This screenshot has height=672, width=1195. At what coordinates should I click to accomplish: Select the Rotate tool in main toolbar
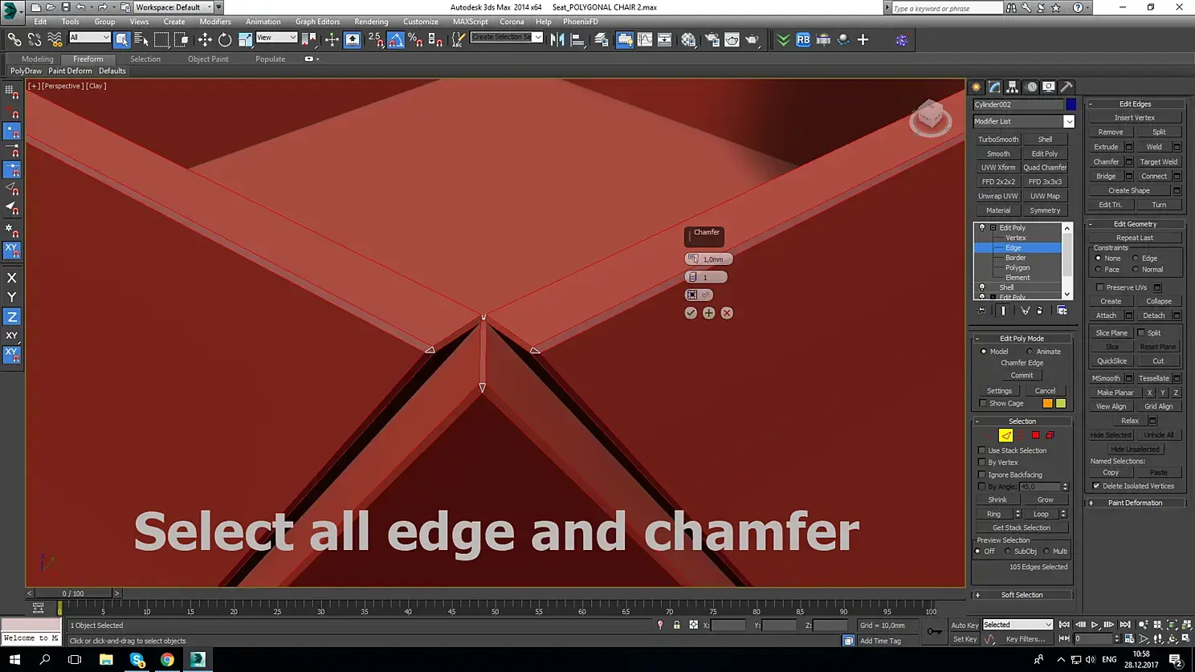point(225,39)
